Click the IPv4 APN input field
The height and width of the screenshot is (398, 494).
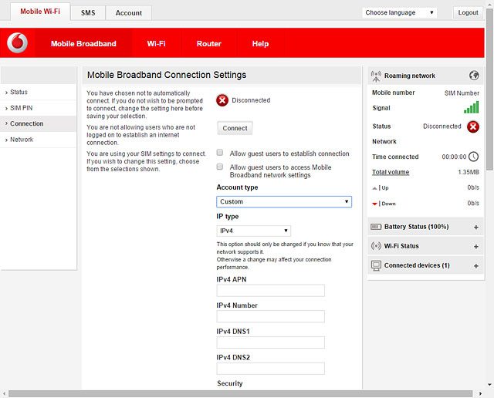click(270, 291)
